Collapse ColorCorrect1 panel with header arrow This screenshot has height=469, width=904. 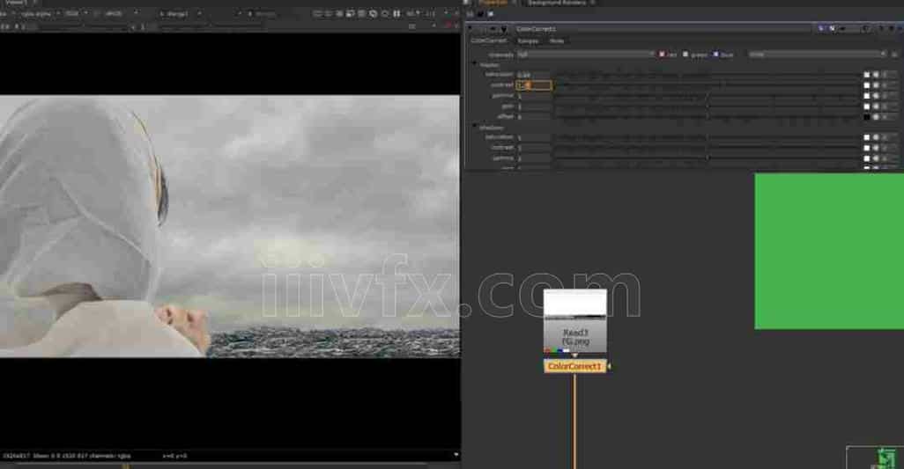pyautogui.click(x=470, y=28)
